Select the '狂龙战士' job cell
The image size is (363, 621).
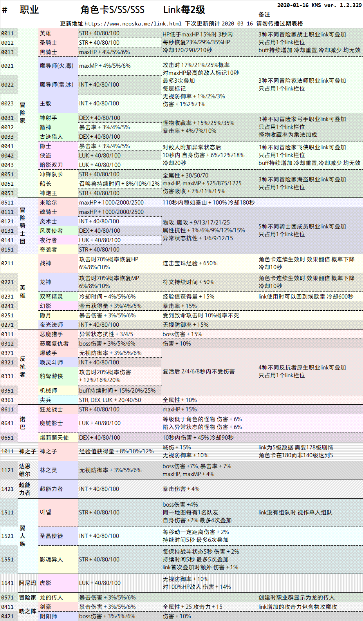(58, 409)
